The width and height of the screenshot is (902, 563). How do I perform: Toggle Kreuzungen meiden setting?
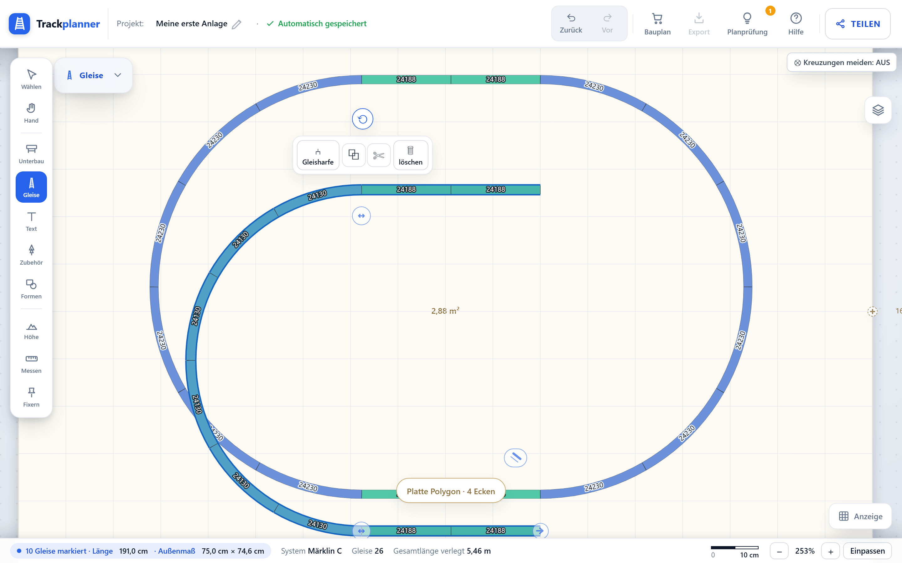click(842, 63)
